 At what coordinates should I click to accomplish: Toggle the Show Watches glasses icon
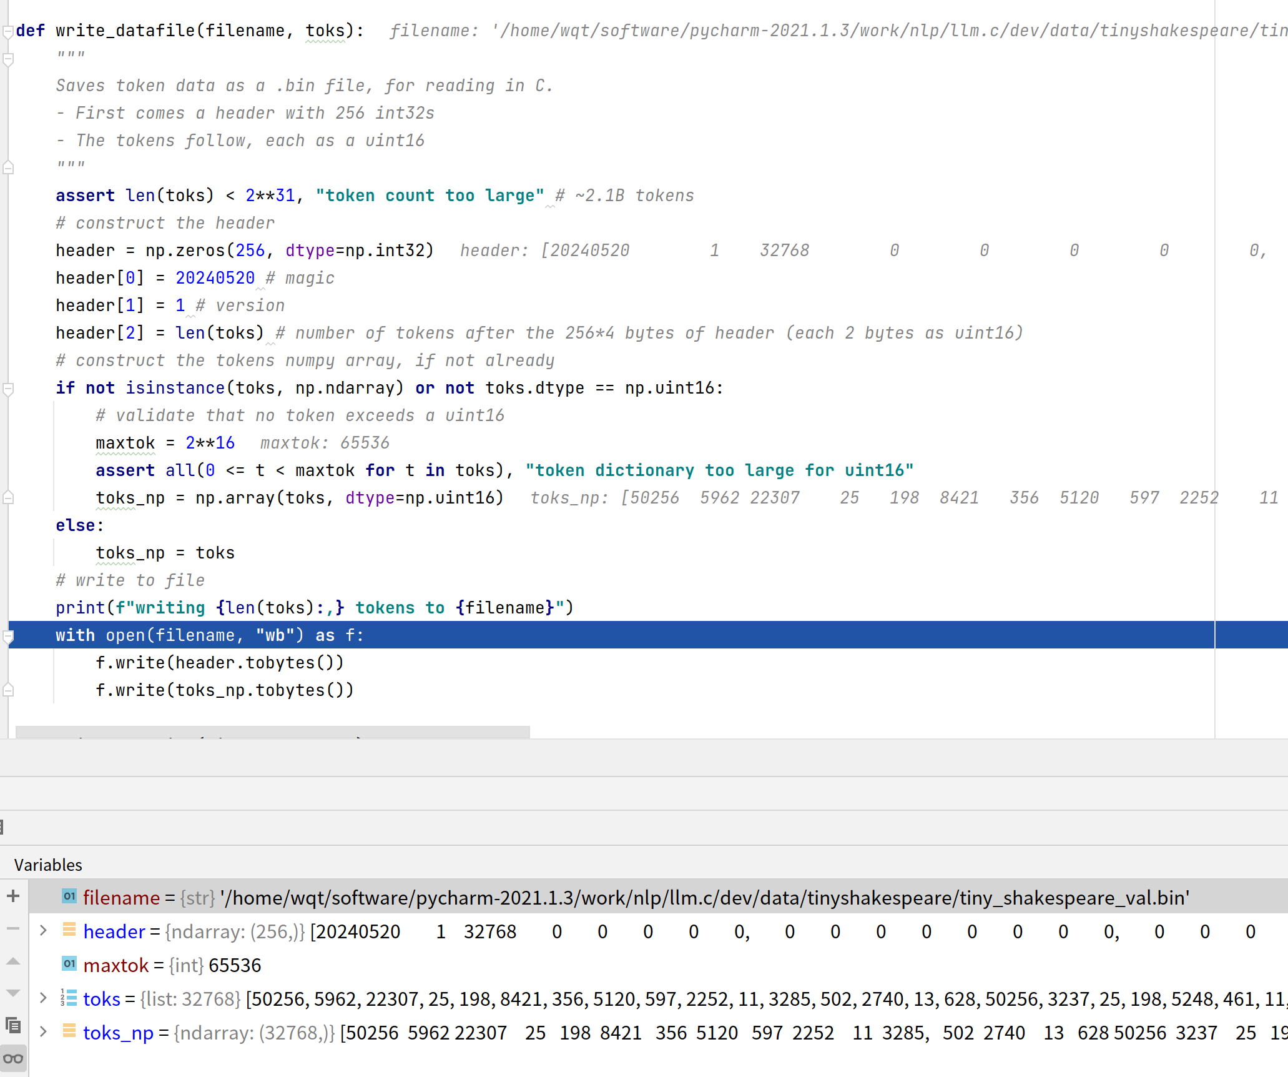coord(13,1058)
